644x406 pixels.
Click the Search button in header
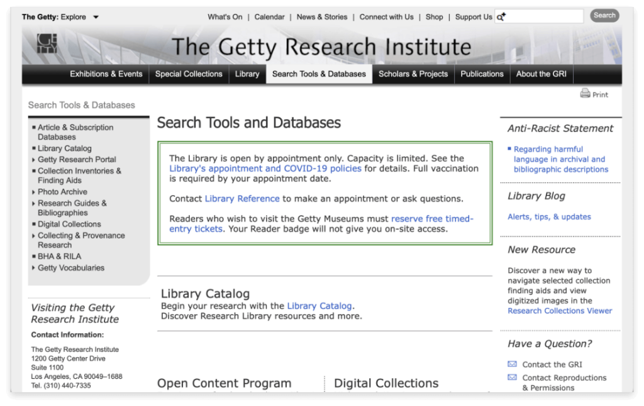(604, 16)
